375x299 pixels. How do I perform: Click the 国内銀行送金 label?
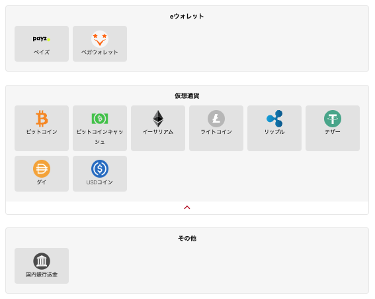click(x=42, y=274)
